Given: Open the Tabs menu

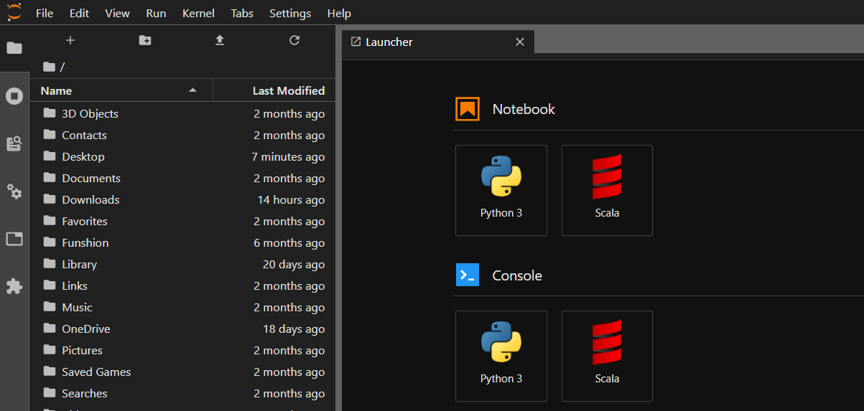Looking at the screenshot, I should (242, 13).
